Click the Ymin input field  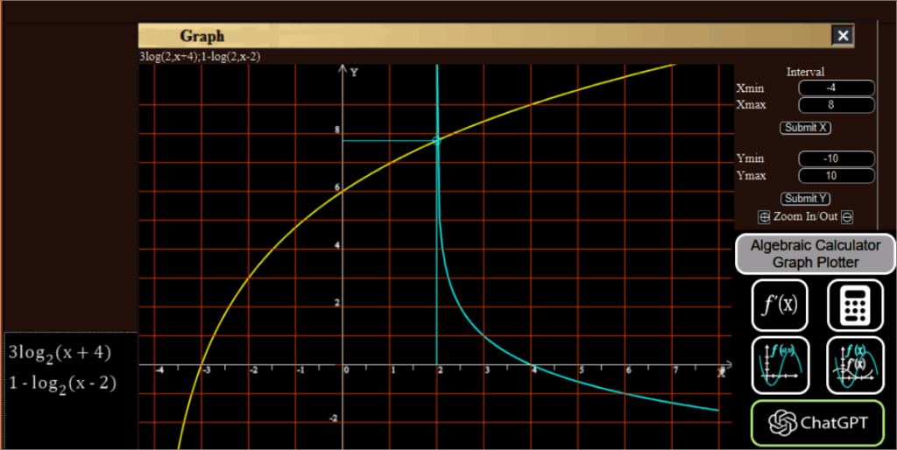click(x=836, y=158)
